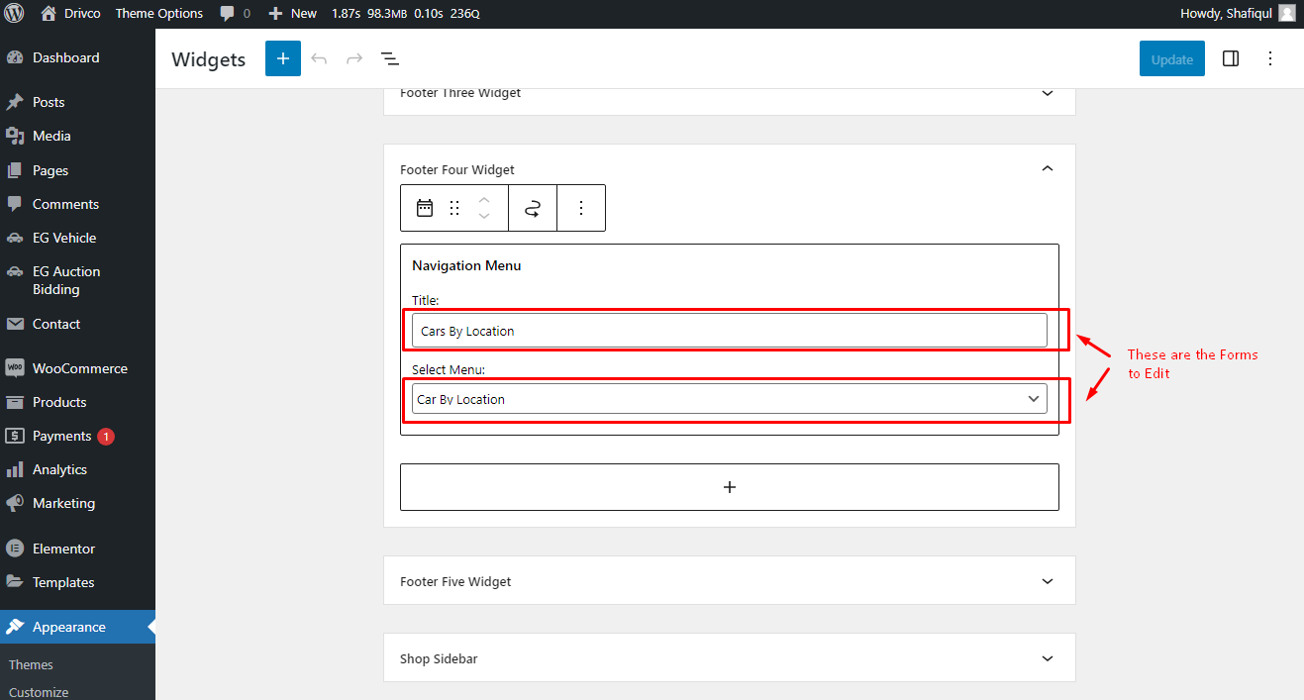The height and width of the screenshot is (700, 1304).
Task: Open the three-dot options menu beside Update
Action: (x=1270, y=58)
